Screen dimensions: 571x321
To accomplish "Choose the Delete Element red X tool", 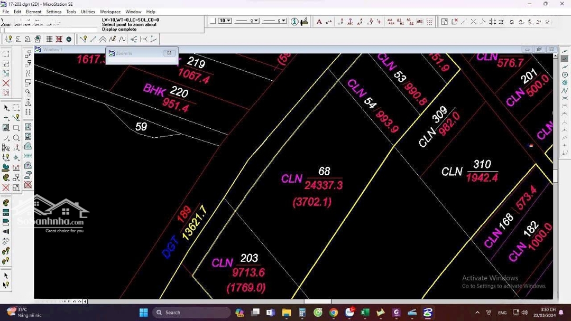I will coord(6,187).
